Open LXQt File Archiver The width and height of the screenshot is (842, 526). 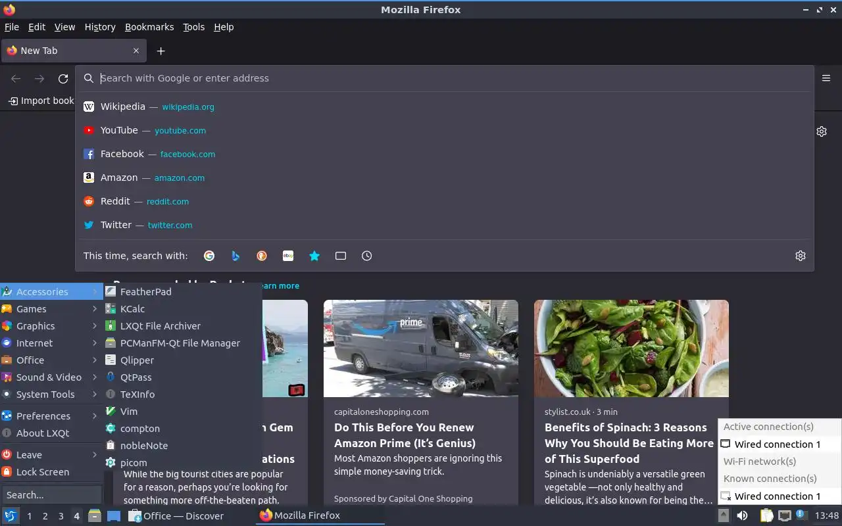click(x=182, y=325)
